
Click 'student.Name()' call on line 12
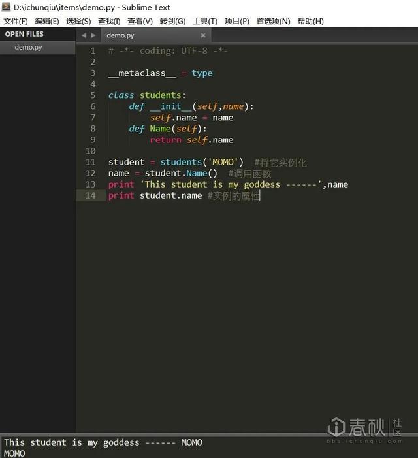tap(181, 173)
